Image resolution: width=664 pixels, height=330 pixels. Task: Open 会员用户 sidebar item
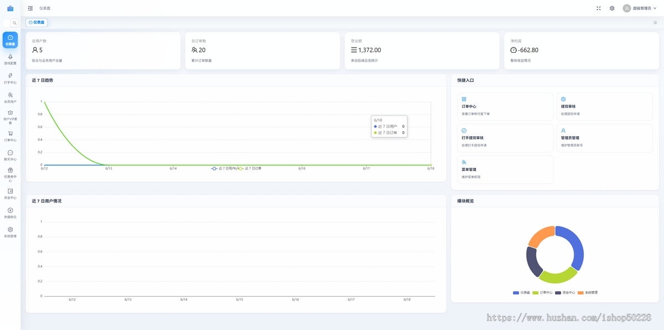click(x=10, y=97)
